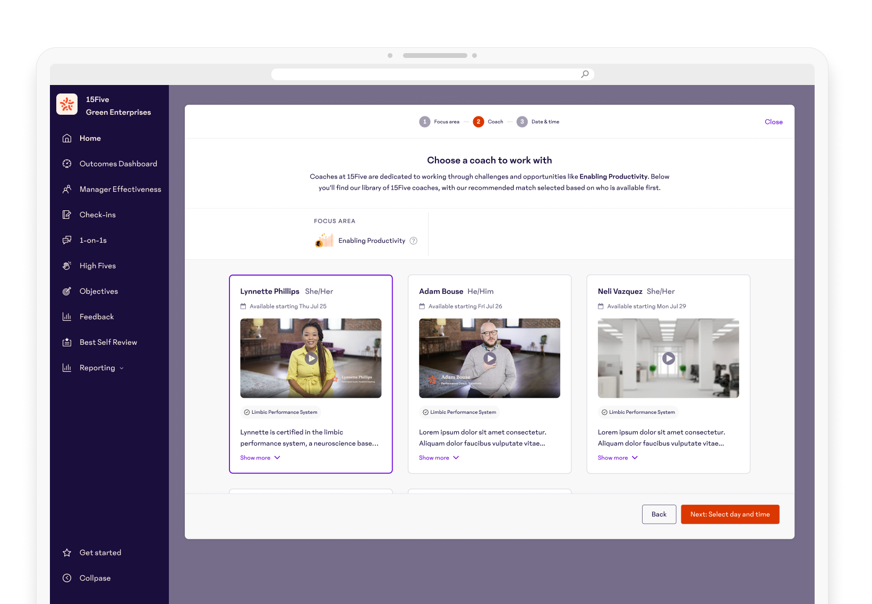
Task: Click the search magnifier in address bar
Action: (x=585, y=74)
